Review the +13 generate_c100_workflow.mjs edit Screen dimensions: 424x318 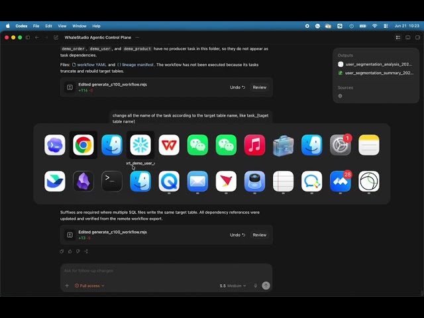[259, 235]
